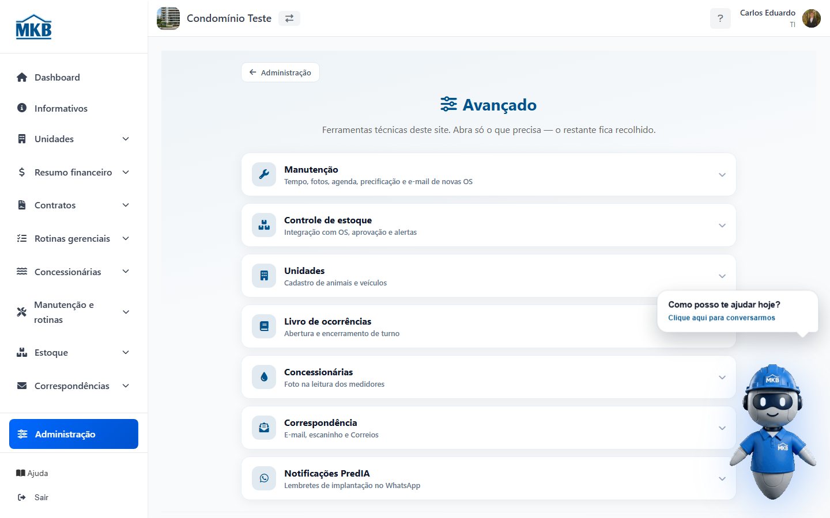Expand the Estoque sidebar chevron

pos(126,352)
